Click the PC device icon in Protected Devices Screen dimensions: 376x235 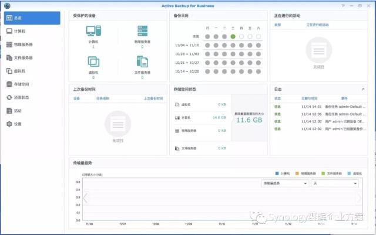click(93, 31)
